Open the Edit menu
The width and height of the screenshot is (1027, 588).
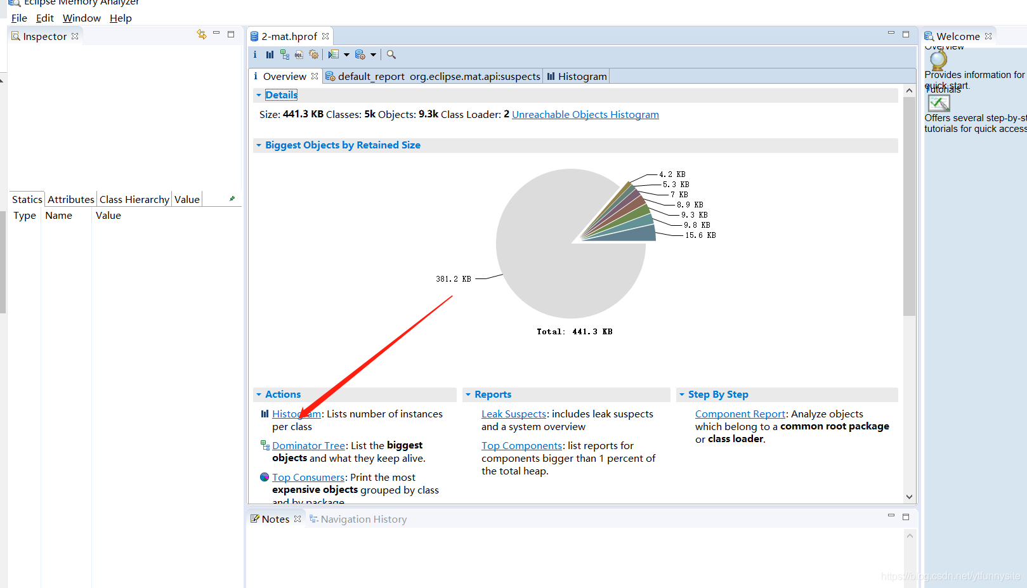(44, 18)
